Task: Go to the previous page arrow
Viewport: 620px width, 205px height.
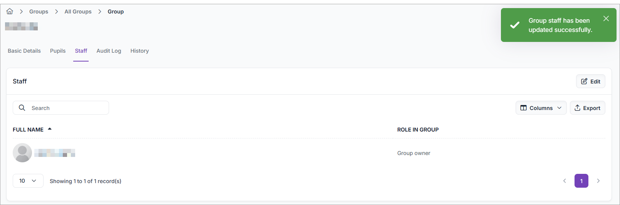Action: 565,181
